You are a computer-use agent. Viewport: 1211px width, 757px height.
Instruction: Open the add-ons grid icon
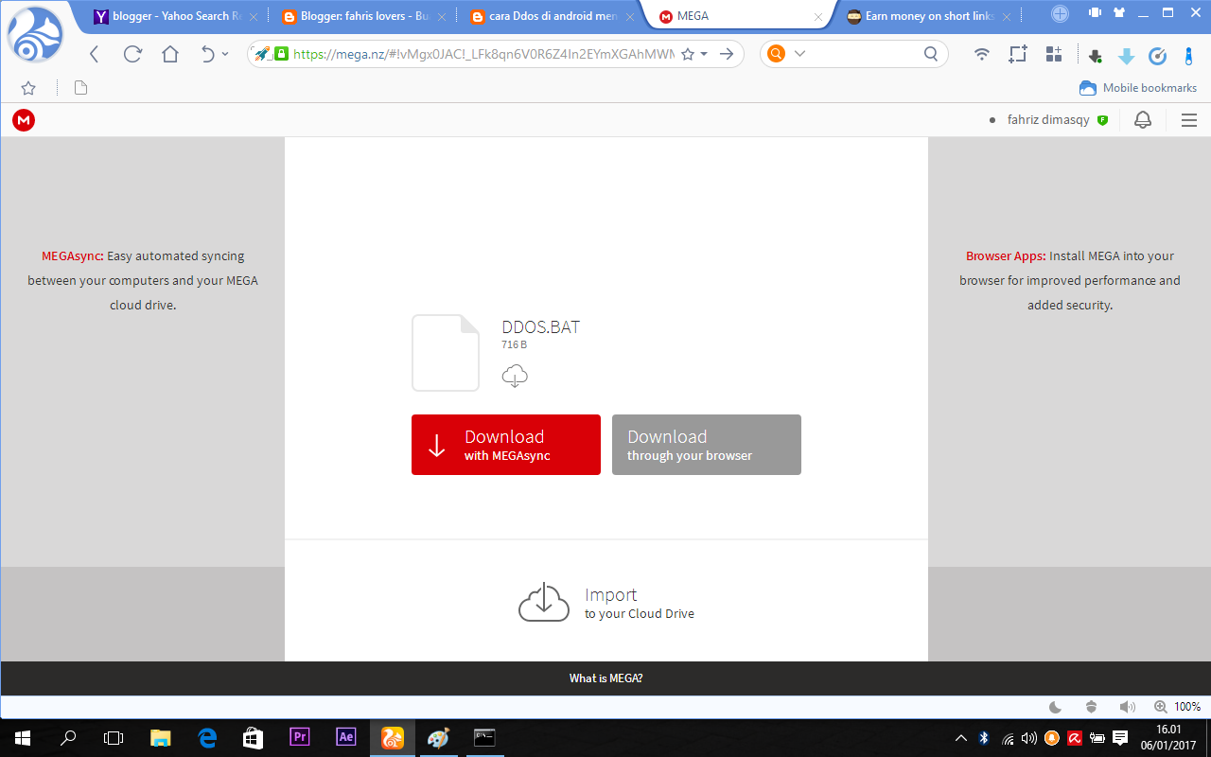pyautogui.click(x=1054, y=54)
